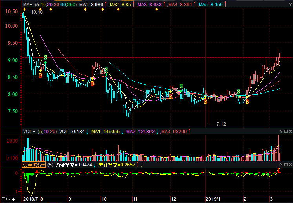Image resolution: width=293 pixels, height=203 pixels.
Task: Click the 7.12 lowest price label
Action: coord(221,124)
